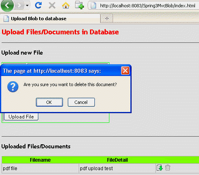Click the Upload File button

click(21, 117)
